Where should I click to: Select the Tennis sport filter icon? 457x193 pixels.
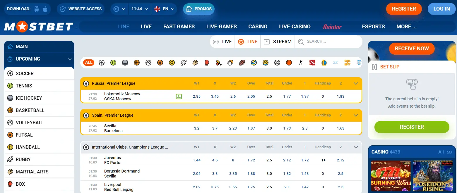tap(113, 62)
